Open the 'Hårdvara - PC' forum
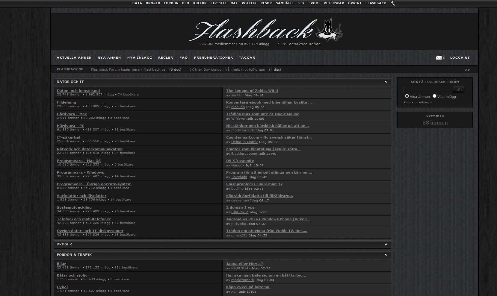497x296 pixels. click(71, 126)
